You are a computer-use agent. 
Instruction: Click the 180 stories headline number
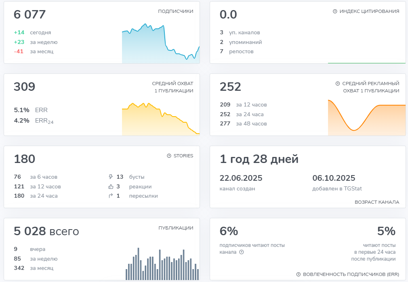pyautogui.click(x=25, y=159)
